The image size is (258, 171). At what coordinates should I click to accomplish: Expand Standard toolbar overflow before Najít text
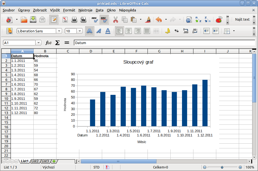tap(228, 20)
